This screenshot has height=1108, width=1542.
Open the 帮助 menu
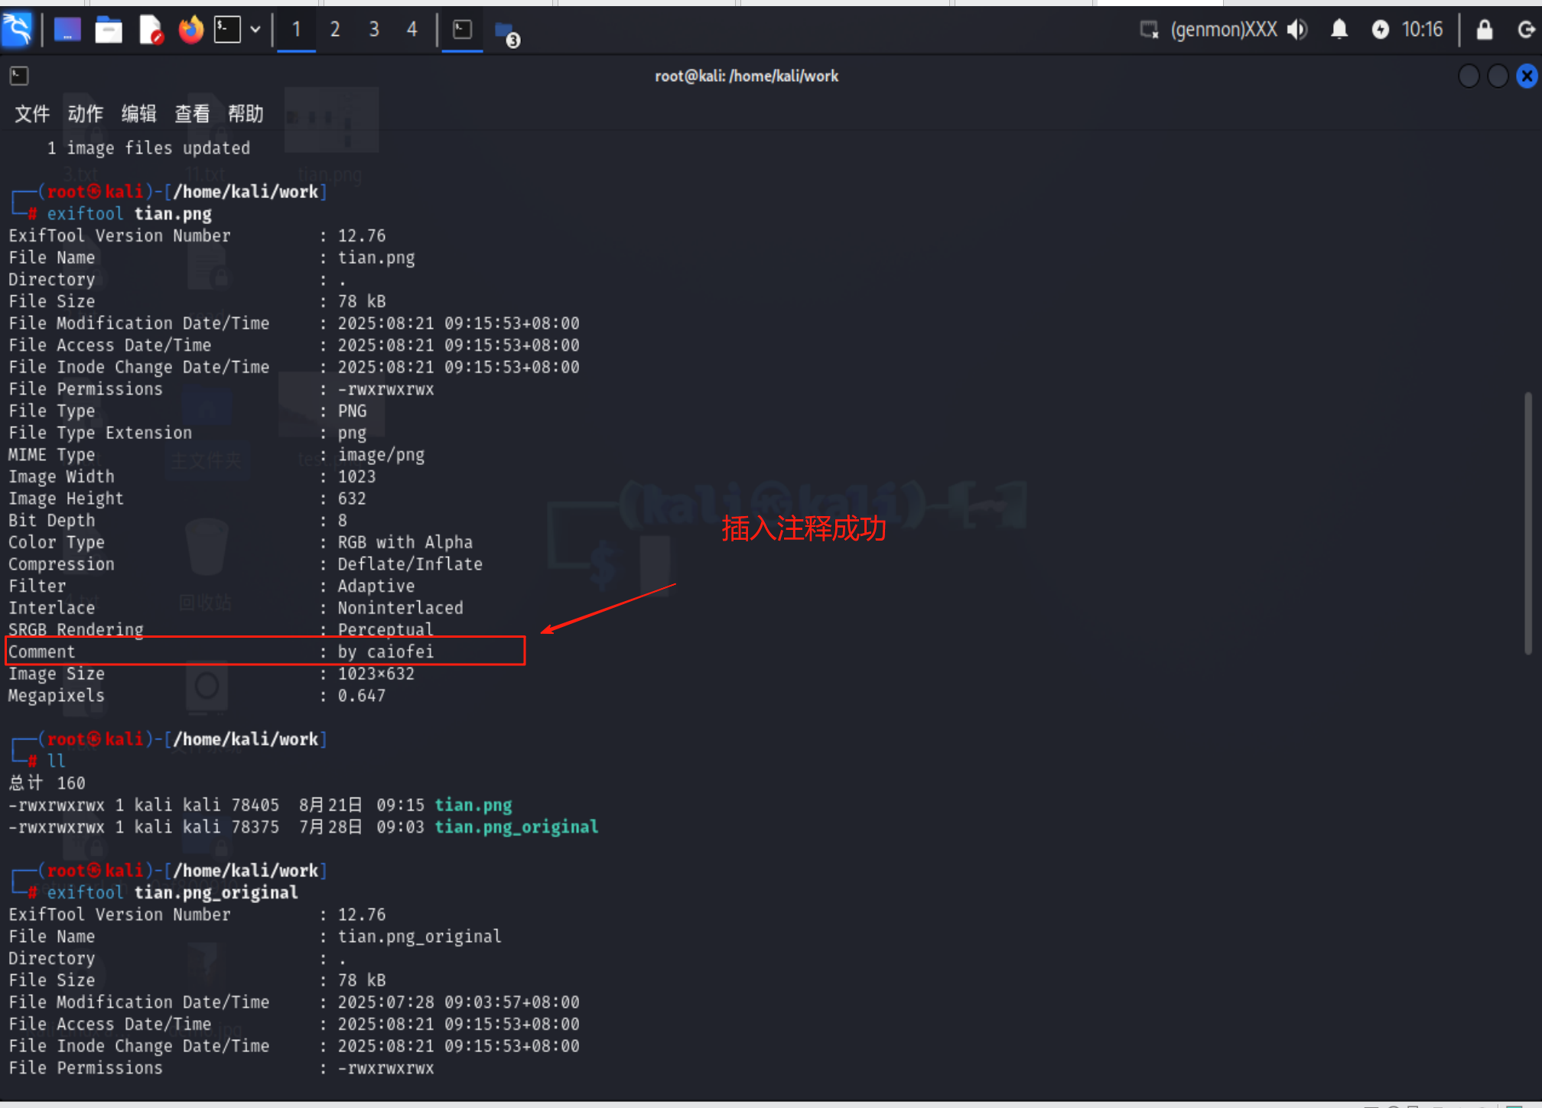[246, 114]
